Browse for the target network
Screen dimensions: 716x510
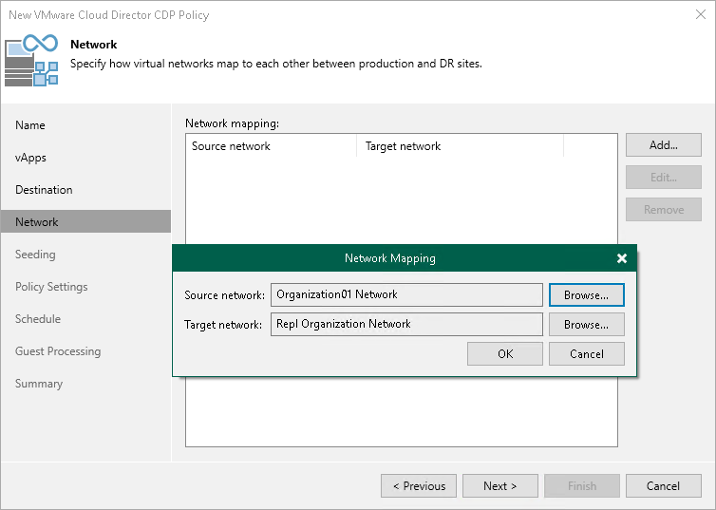pyautogui.click(x=586, y=324)
